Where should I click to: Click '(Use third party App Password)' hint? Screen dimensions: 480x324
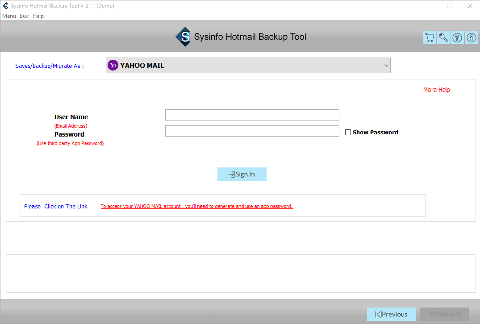pos(70,143)
